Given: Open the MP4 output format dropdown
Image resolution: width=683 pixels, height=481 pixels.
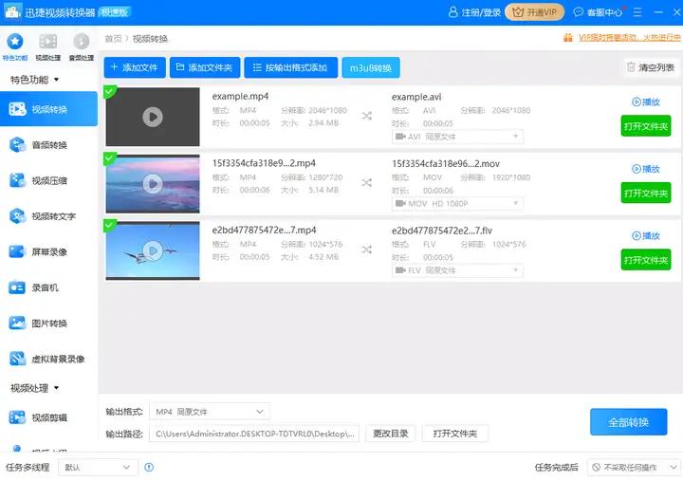Looking at the screenshot, I should [x=210, y=412].
